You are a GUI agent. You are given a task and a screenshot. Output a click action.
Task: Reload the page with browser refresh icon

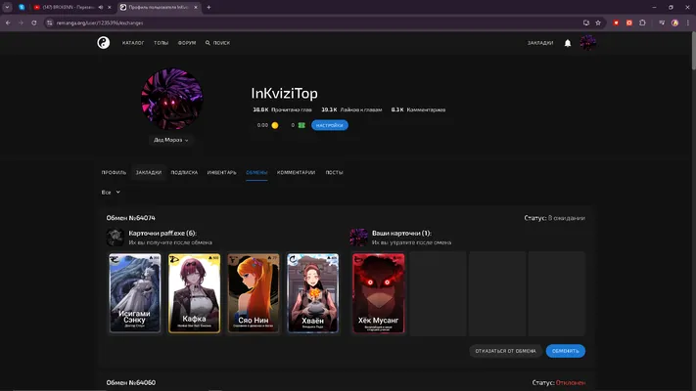pos(33,22)
